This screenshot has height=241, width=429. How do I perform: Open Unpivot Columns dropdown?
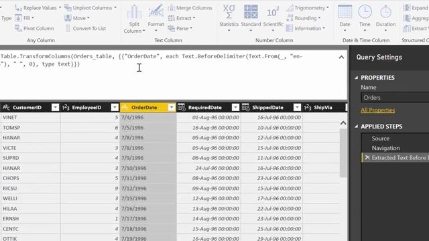coord(90,8)
